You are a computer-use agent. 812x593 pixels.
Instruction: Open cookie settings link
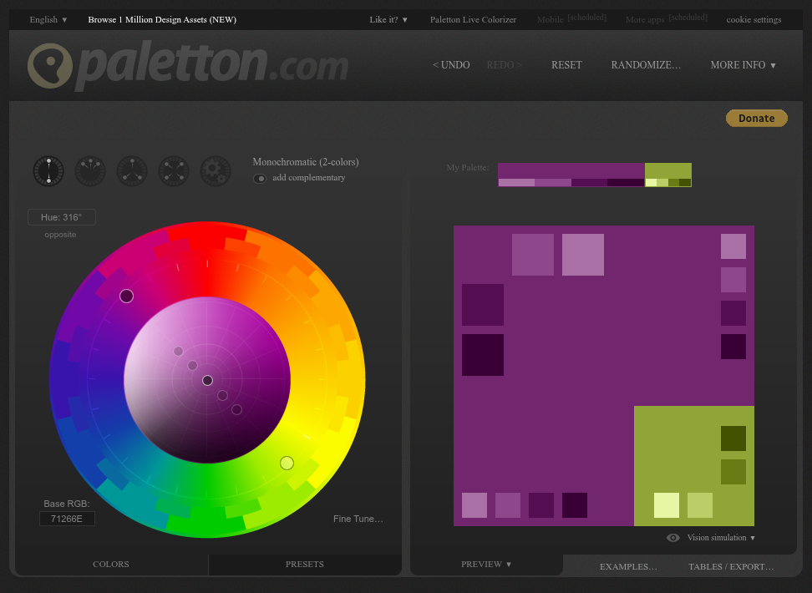754,20
